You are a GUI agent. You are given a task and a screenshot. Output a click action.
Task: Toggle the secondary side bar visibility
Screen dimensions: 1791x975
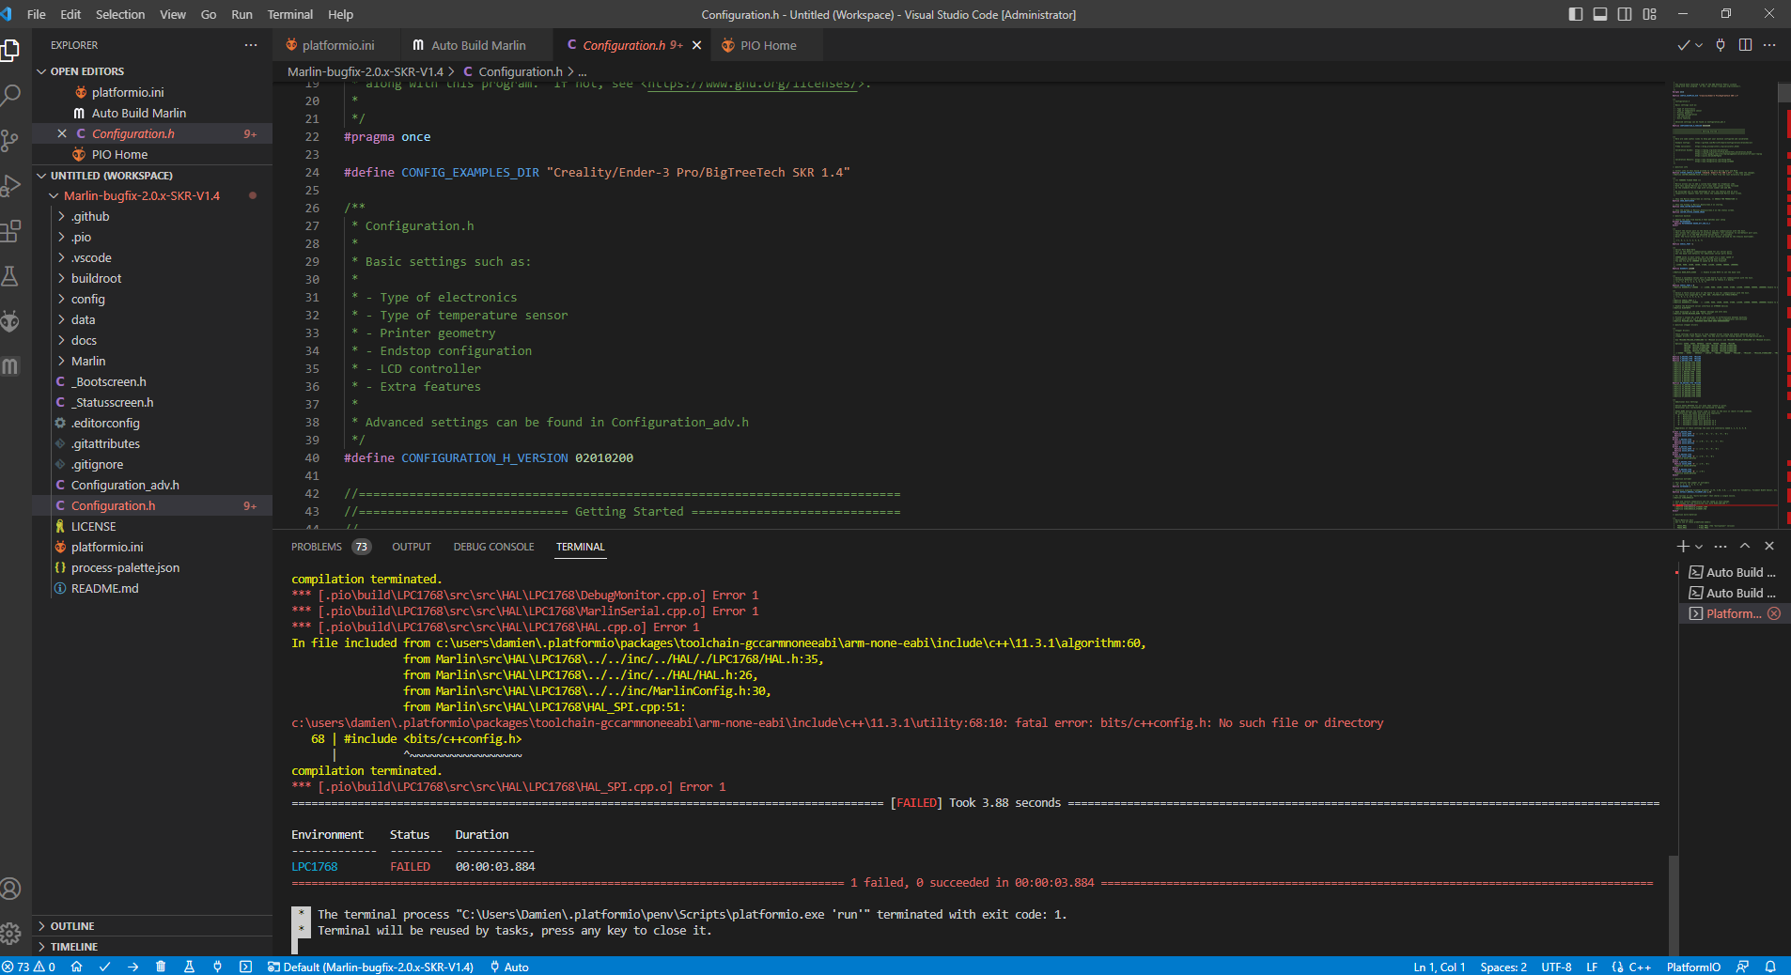tap(1625, 14)
